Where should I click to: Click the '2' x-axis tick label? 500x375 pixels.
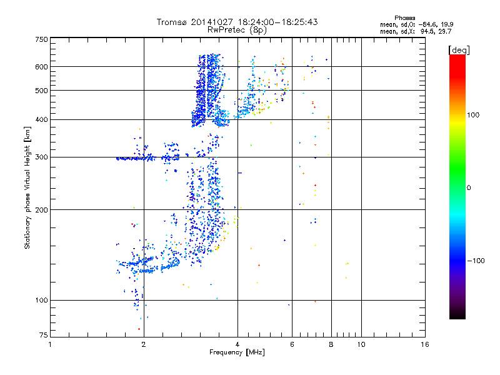[144, 344]
